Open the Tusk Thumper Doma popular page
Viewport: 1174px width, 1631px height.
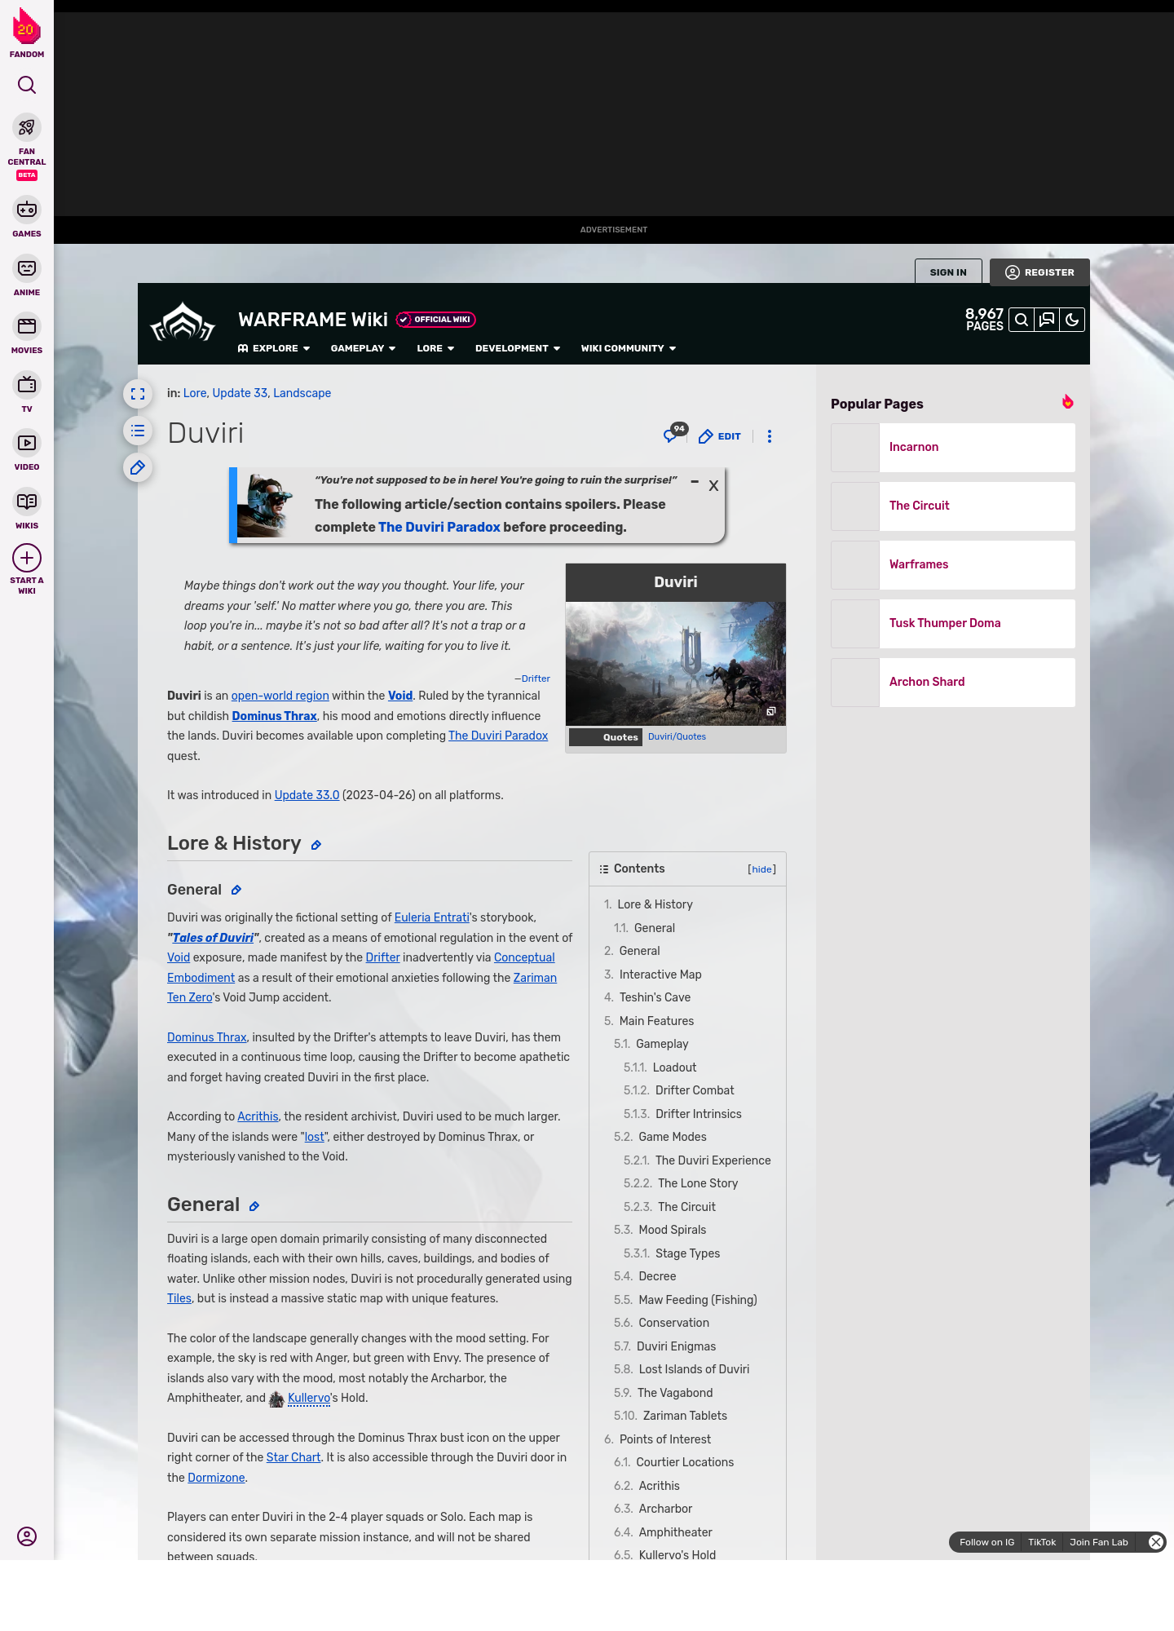(x=953, y=623)
